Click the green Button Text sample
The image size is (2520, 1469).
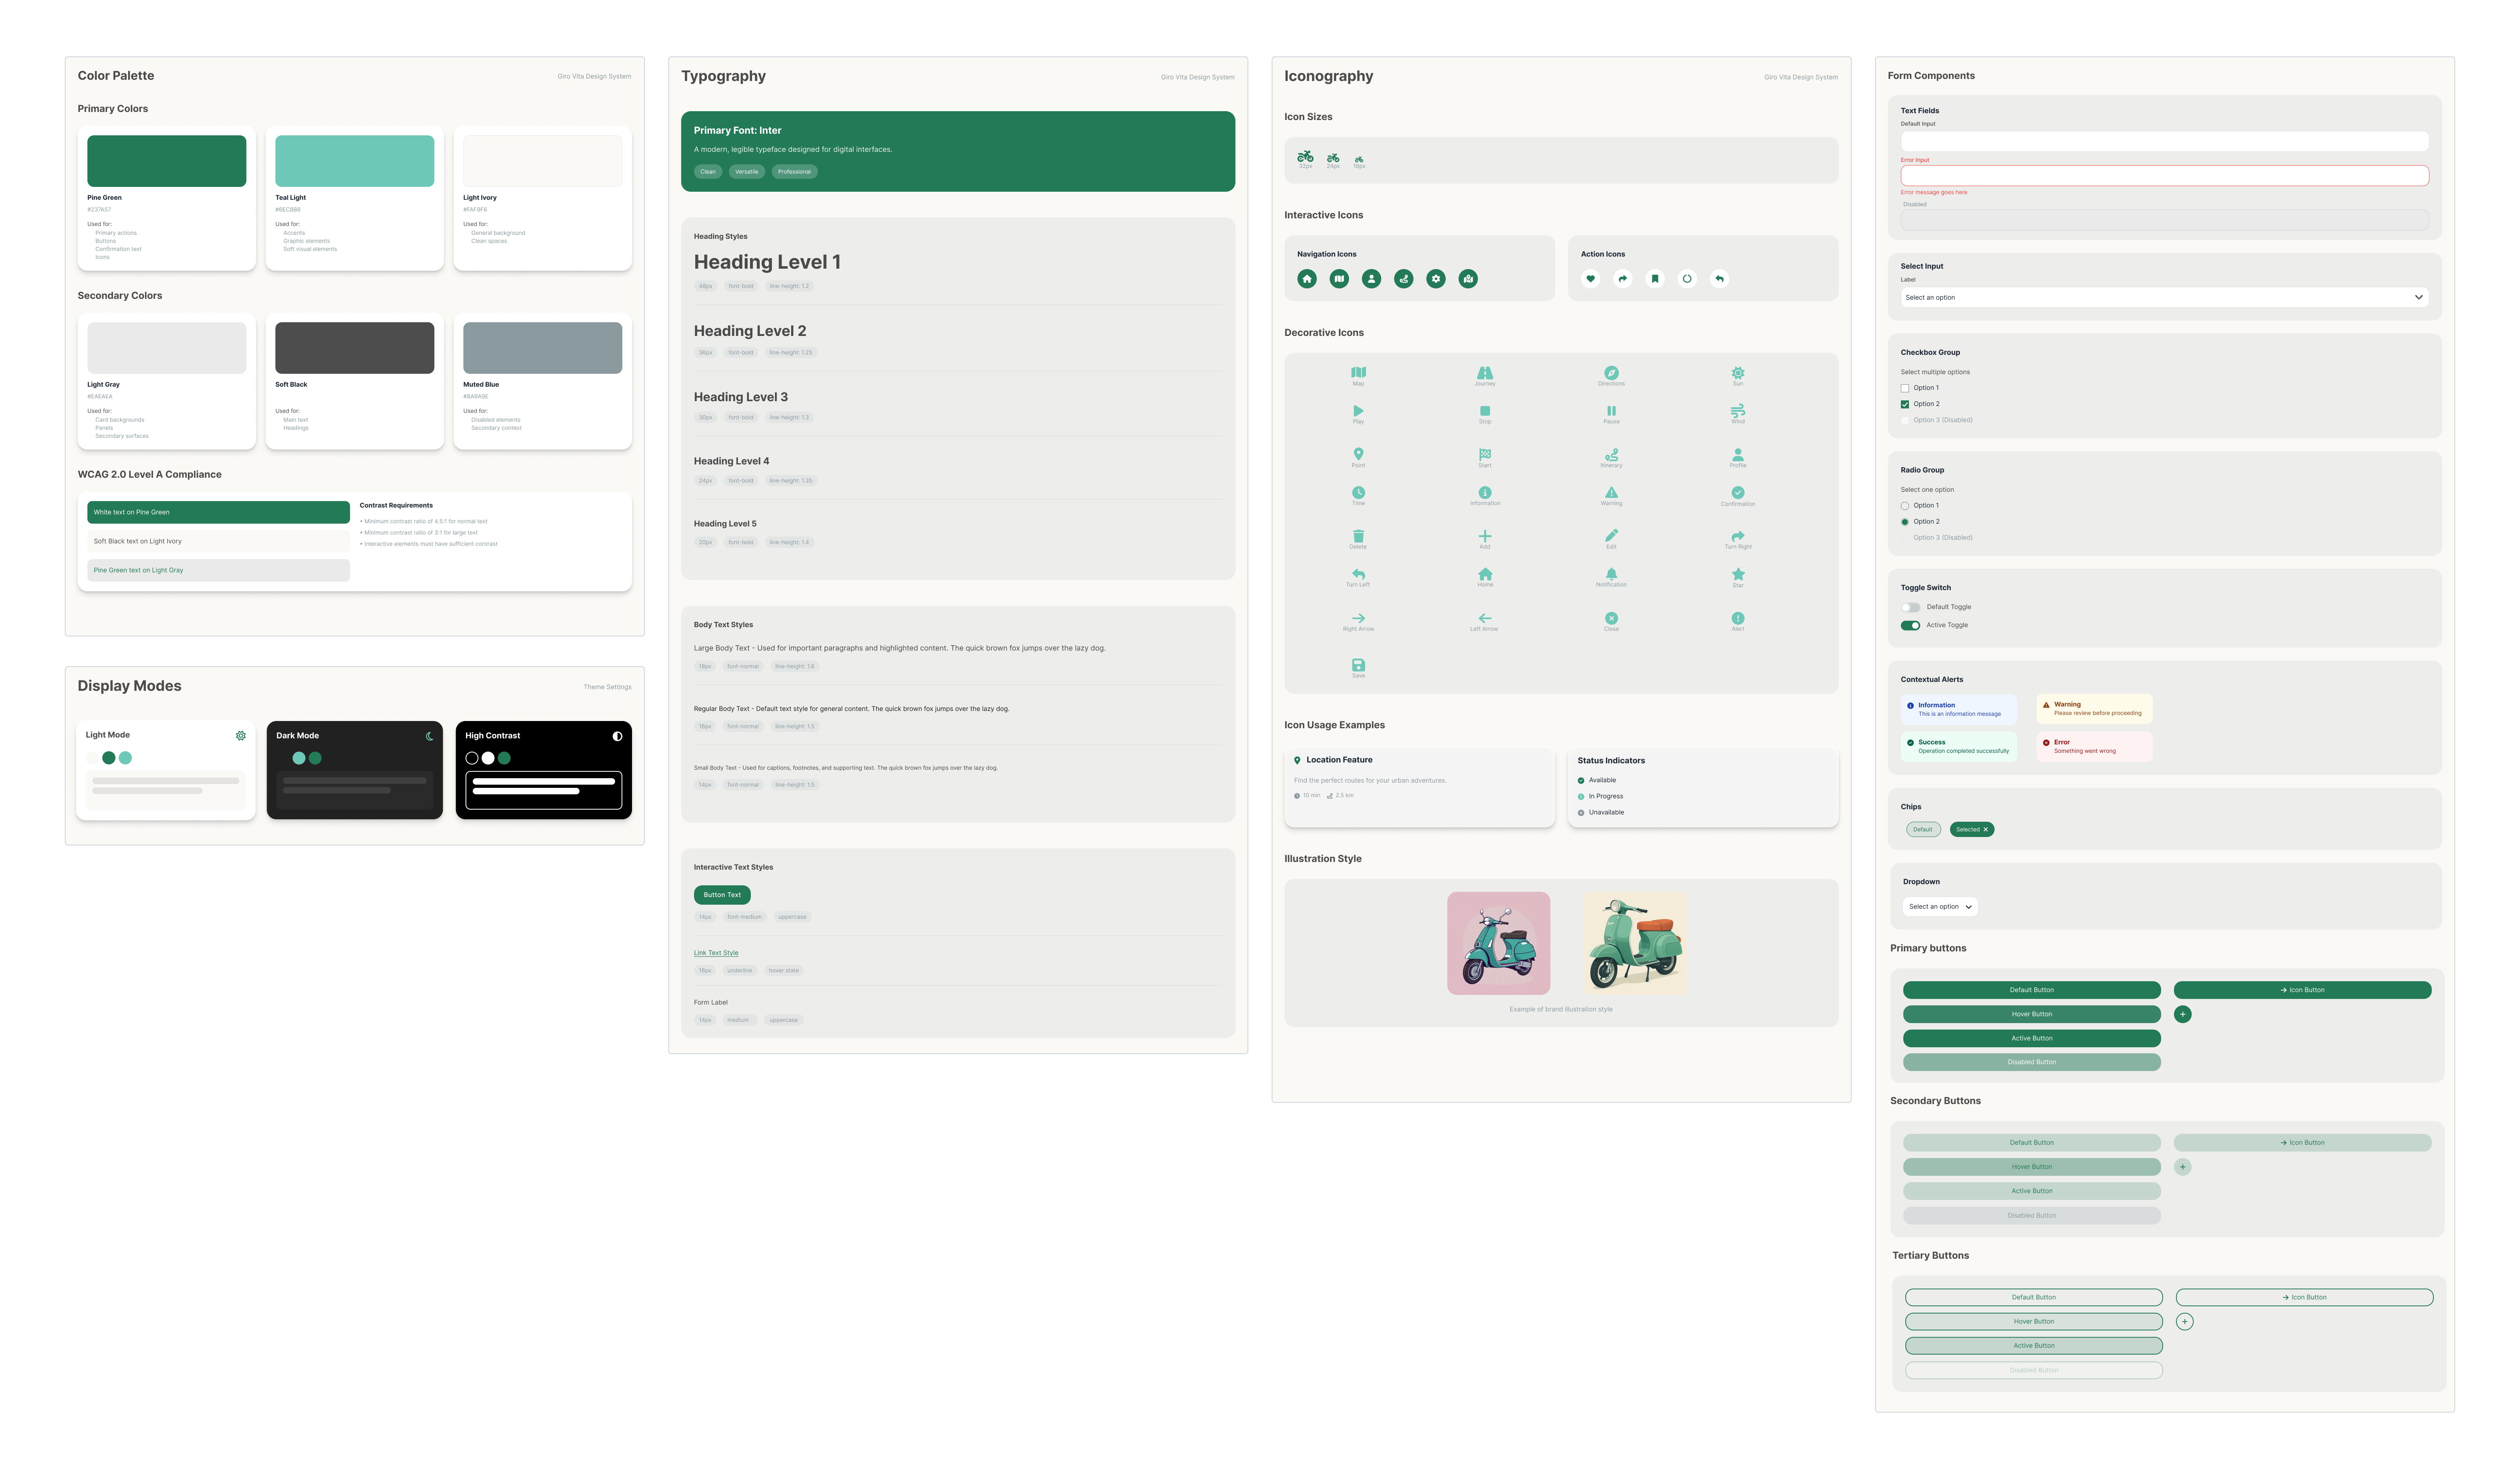[722, 895]
